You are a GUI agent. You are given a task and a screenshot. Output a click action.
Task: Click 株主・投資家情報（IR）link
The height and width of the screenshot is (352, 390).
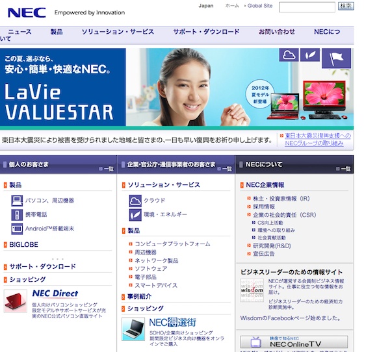(281, 199)
